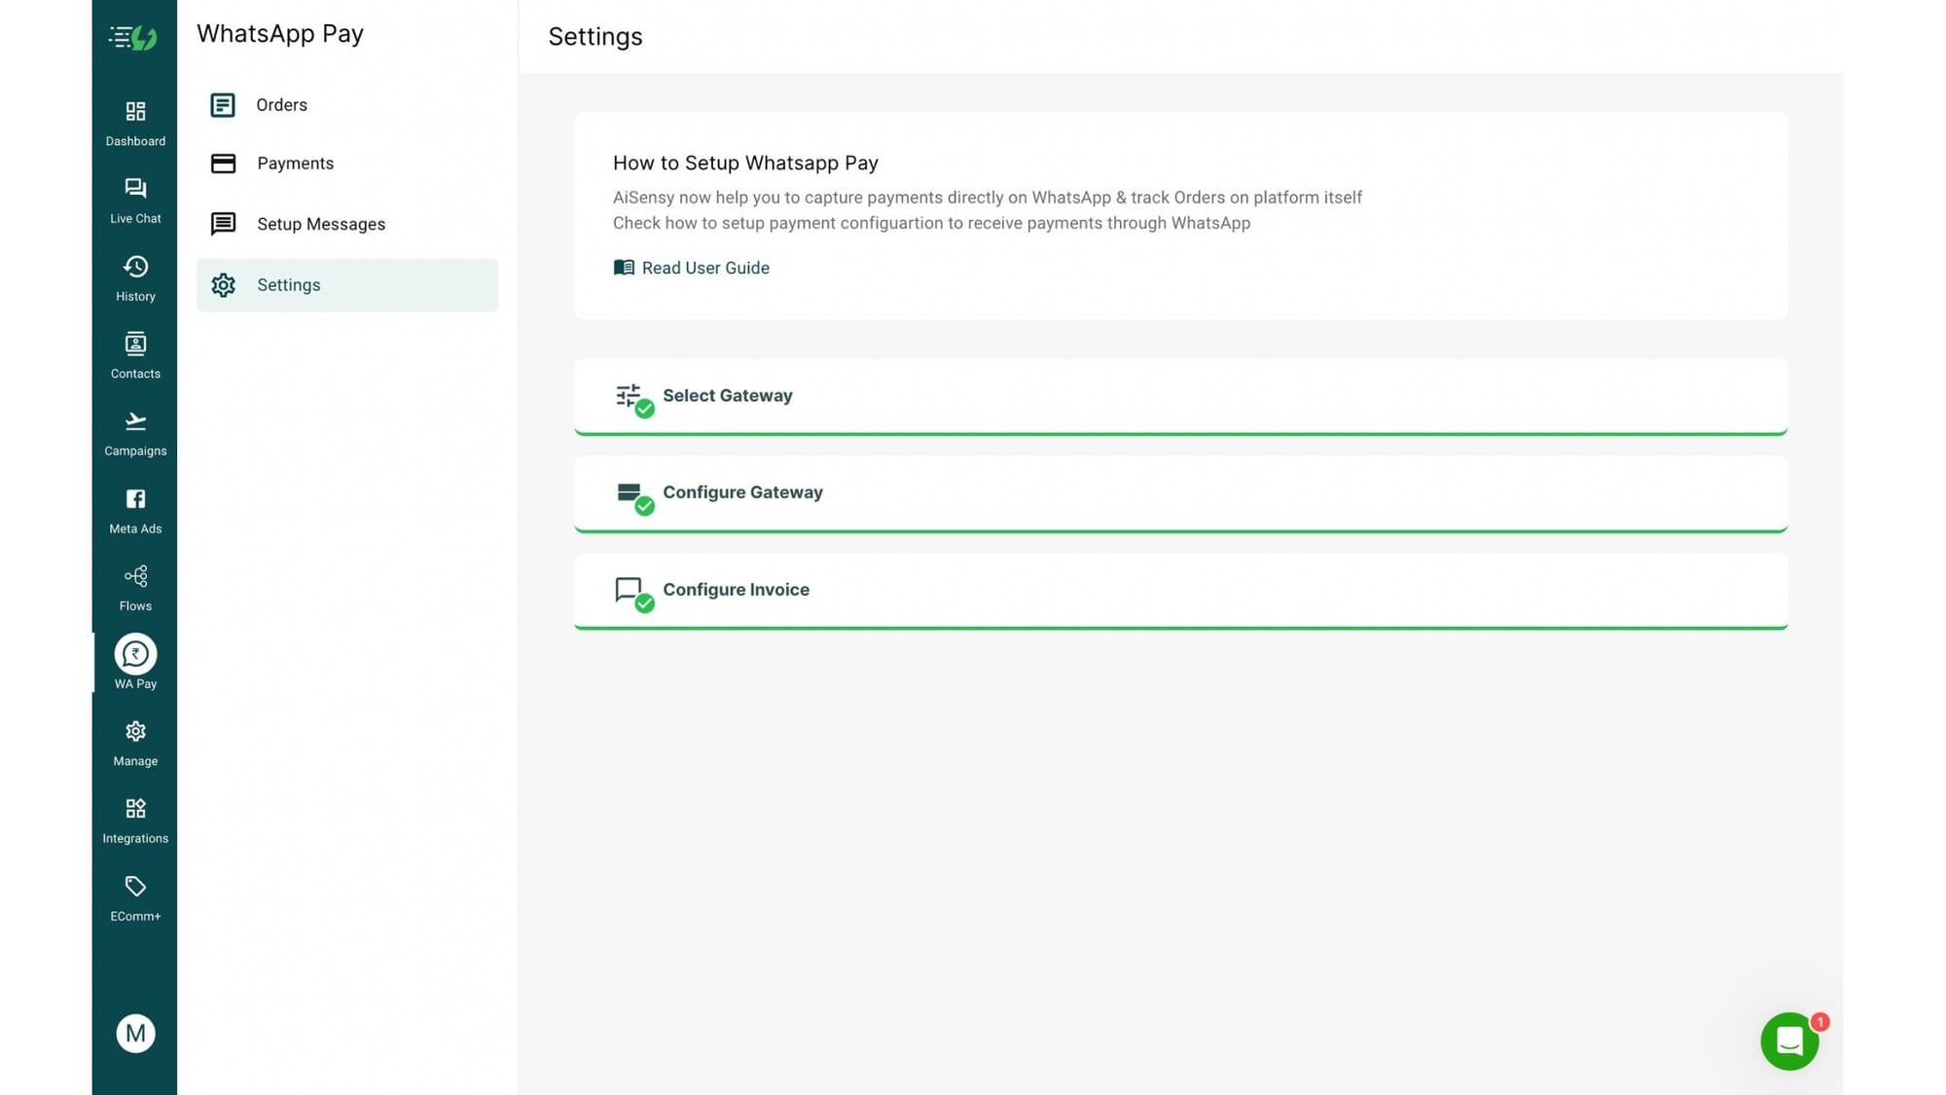Switch to Orders menu item
The image size is (1946, 1095).
point(281,105)
